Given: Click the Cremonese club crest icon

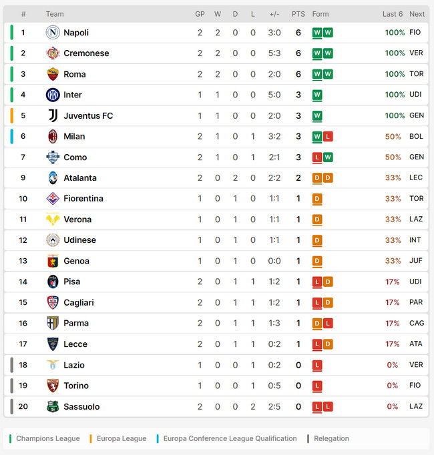Looking at the screenshot, I should coord(53,53).
